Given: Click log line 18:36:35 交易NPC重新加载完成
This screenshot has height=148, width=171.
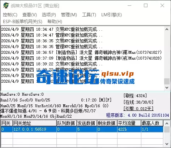Looking at the screenshot, I should click(52, 41).
